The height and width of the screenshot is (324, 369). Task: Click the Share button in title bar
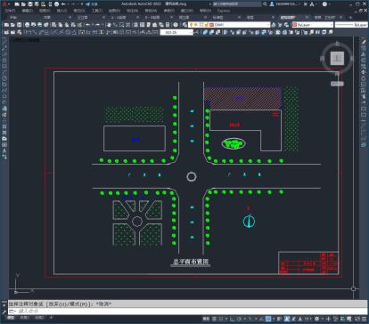pos(92,4)
